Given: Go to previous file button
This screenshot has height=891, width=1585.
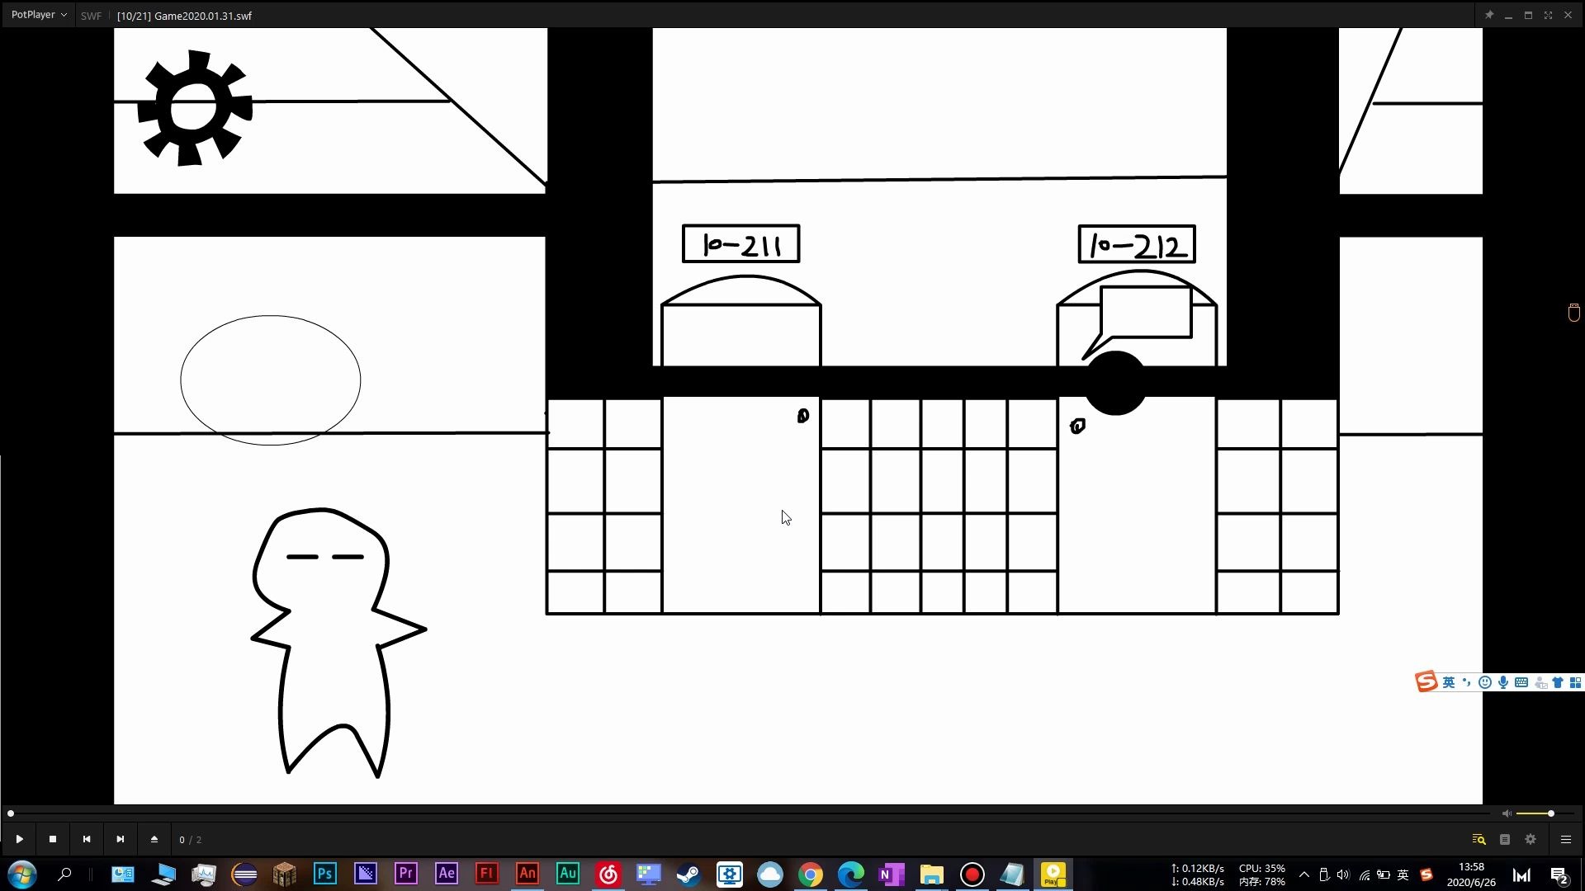Looking at the screenshot, I should pos(87,839).
